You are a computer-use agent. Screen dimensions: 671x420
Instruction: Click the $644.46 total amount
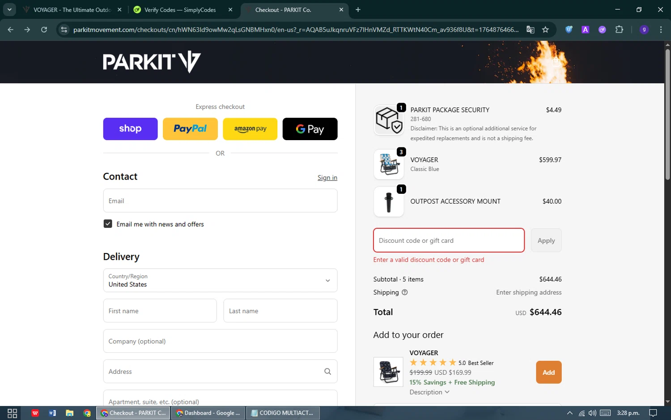point(545,312)
